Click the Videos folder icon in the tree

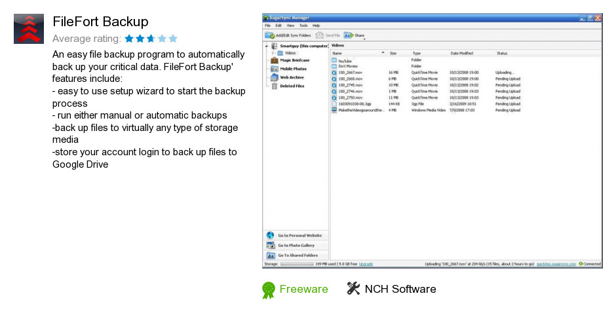click(280, 53)
